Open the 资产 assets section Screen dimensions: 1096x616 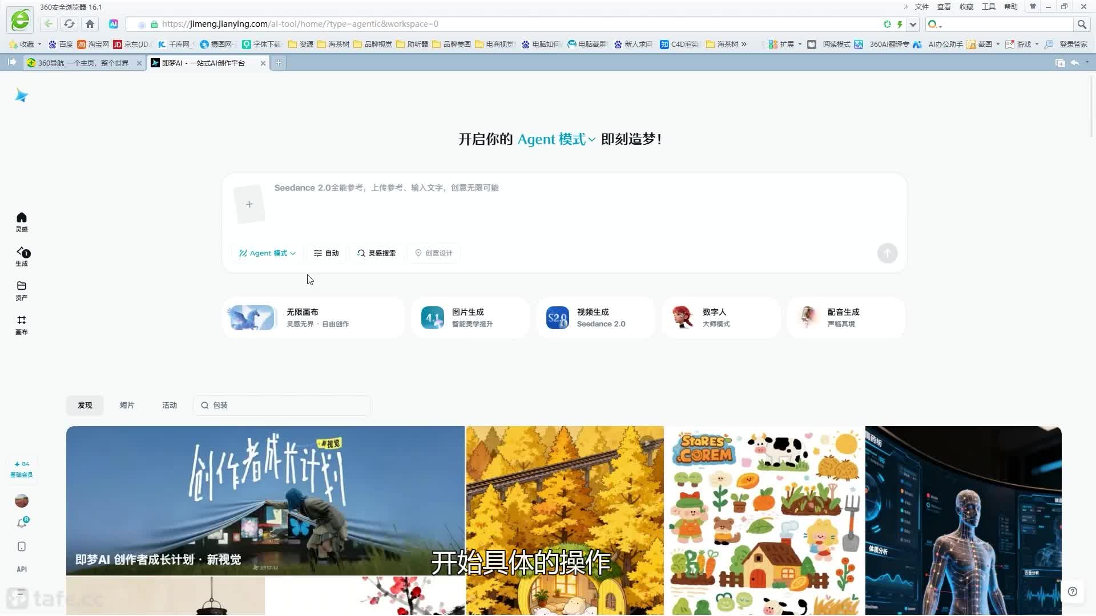(22, 290)
